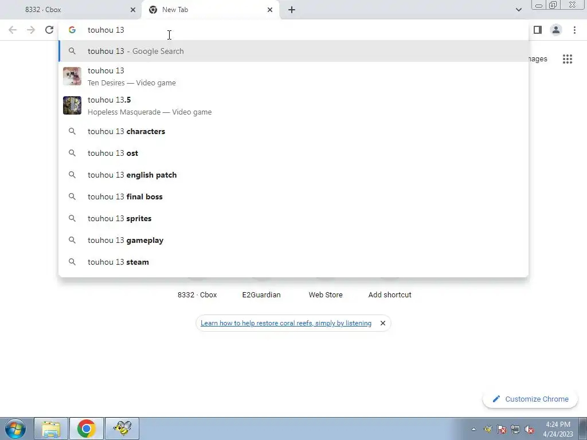
Task: Open the Windows Start menu
Action: click(15, 429)
